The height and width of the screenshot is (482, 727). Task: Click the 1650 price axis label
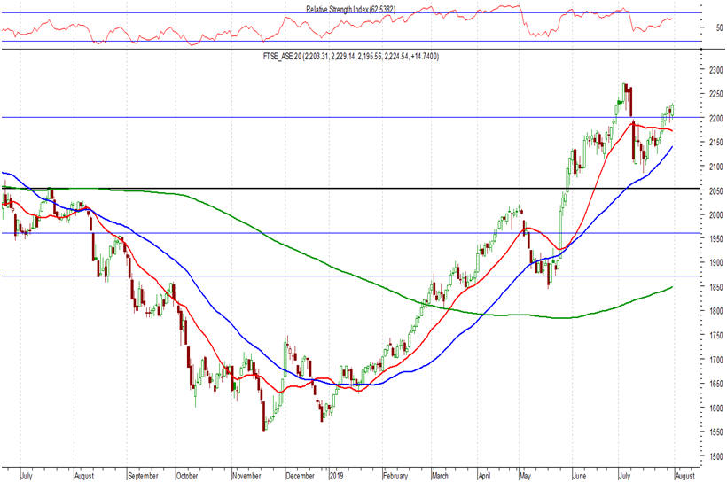[715, 384]
